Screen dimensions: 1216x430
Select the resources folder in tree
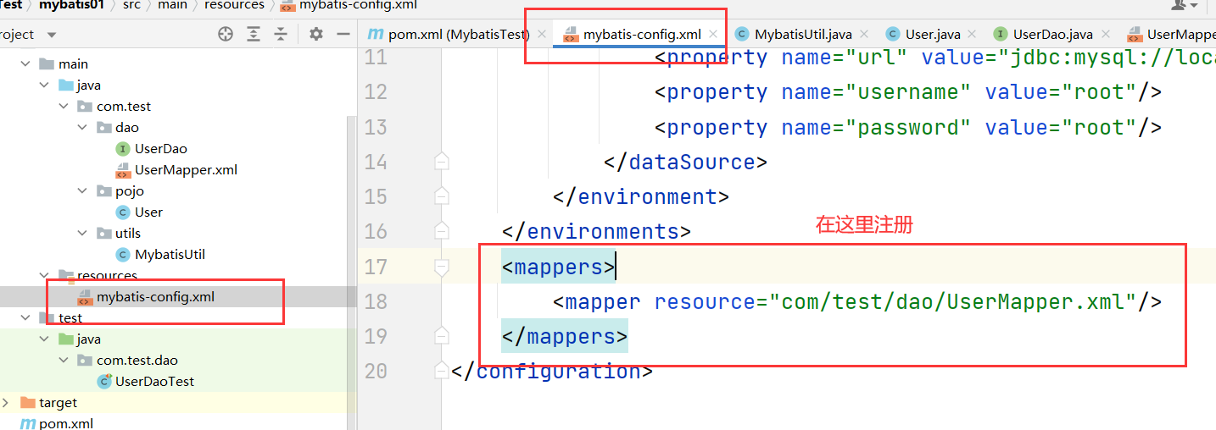click(x=107, y=276)
